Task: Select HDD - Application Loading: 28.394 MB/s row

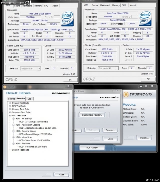Action: tap(38, 128)
